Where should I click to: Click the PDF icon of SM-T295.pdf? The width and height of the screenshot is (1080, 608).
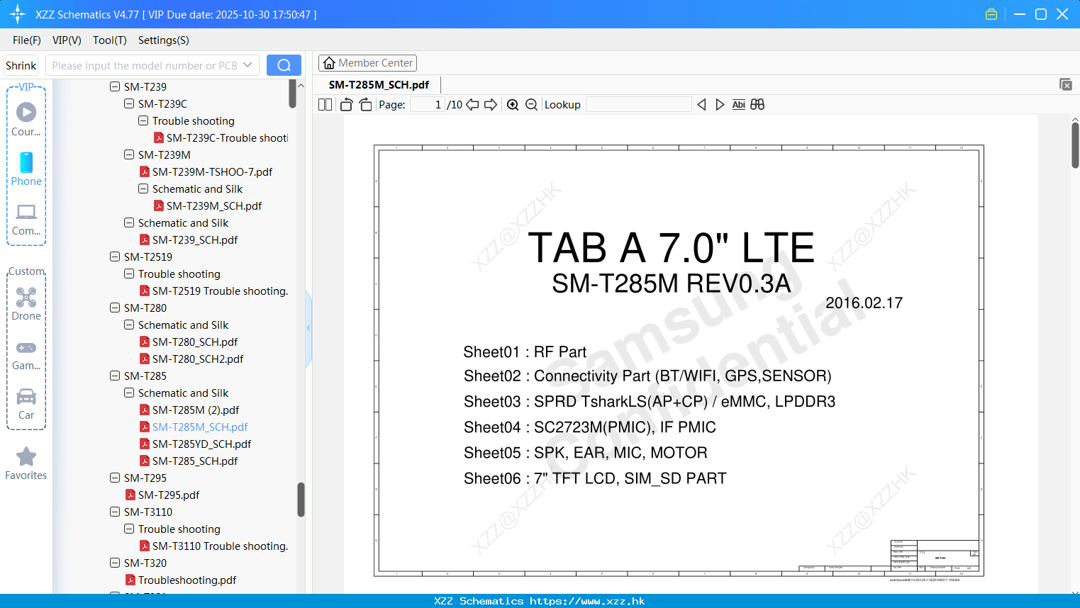click(x=130, y=495)
